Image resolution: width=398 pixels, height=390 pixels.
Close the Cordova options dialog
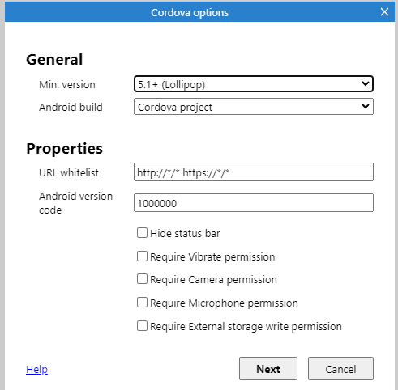384,12
